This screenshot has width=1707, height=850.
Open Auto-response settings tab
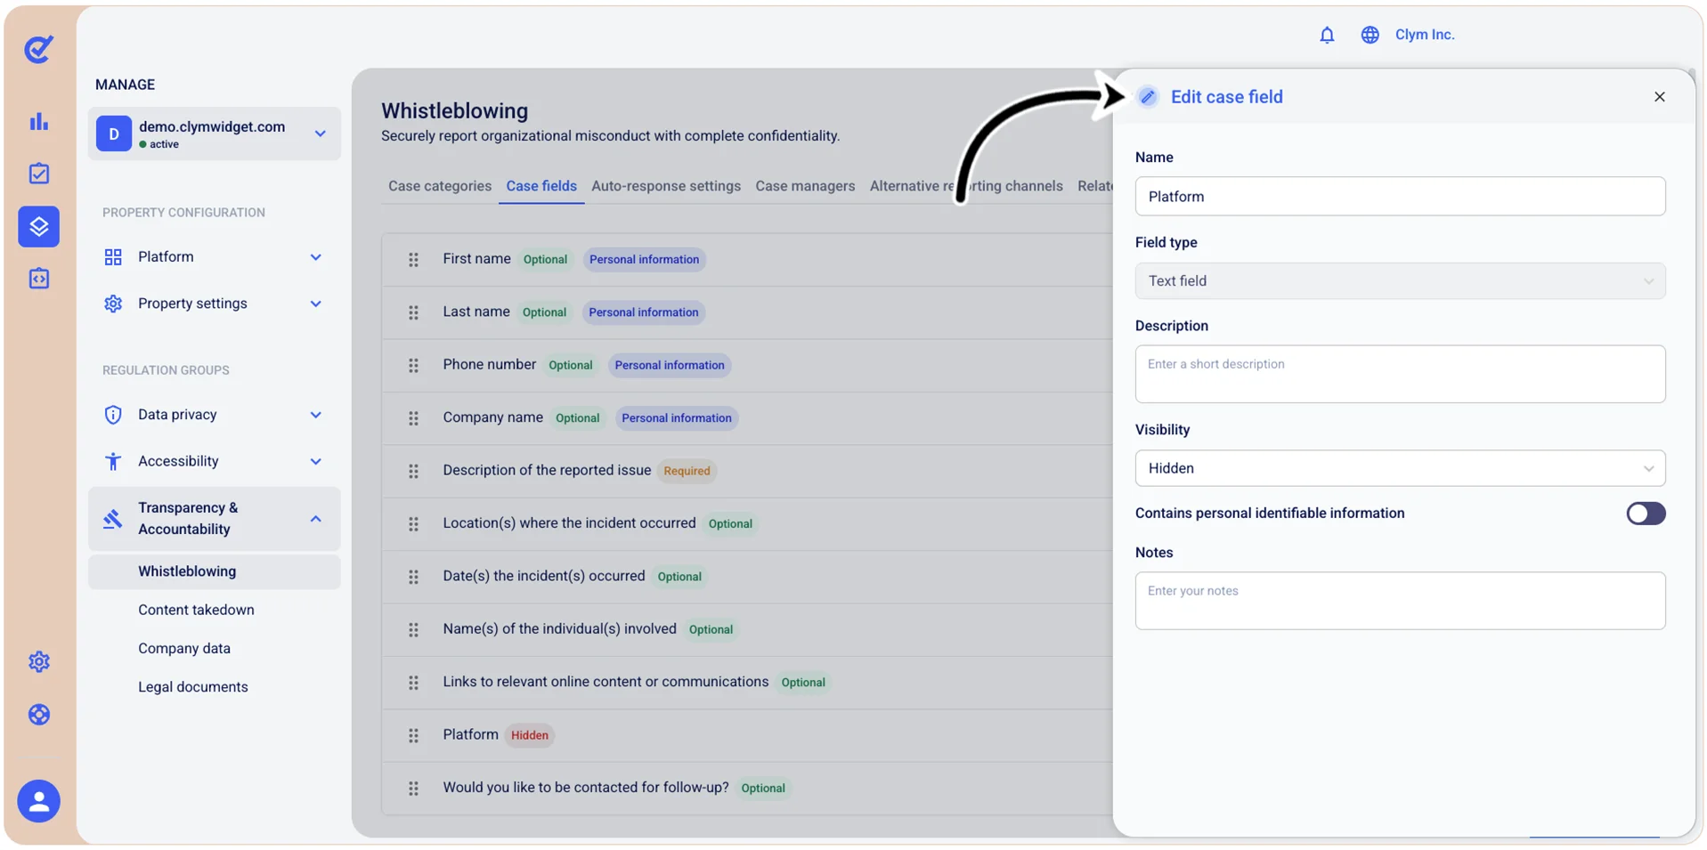point(666,186)
